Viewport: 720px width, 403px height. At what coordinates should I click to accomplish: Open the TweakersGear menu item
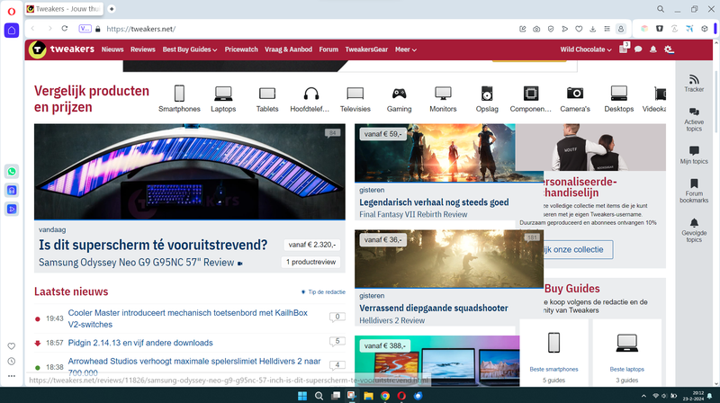click(x=366, y=49)
